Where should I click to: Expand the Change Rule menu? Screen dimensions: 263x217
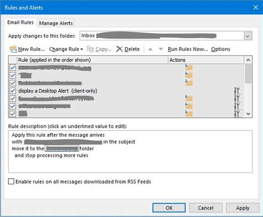pyautogui.click(x=66, y=49)
